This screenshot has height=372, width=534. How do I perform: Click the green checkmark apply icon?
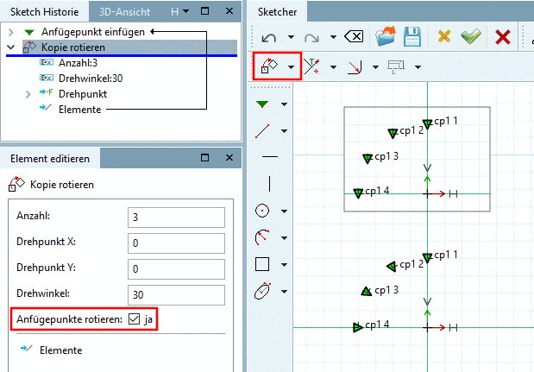[x=471, y=35]
